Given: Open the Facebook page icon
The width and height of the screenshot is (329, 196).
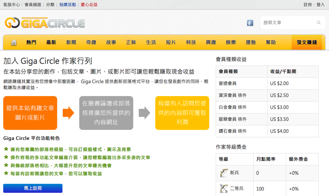Looking at the screenshot, I should pos(250,23).
